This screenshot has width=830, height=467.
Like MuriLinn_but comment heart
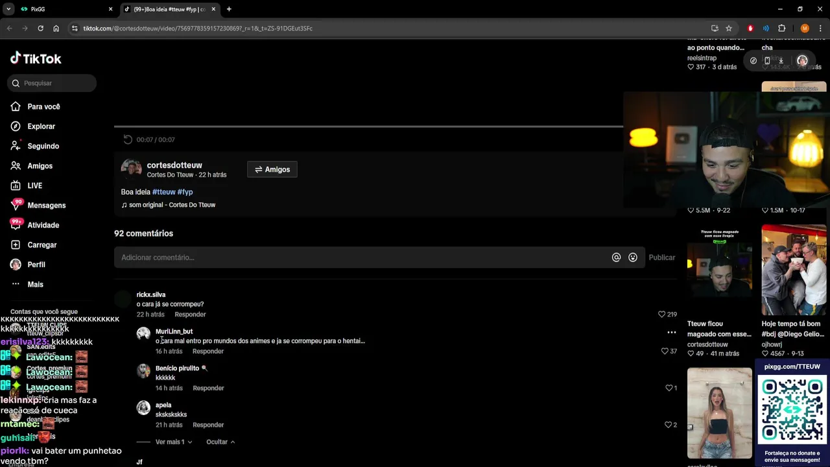coord(665,351)
